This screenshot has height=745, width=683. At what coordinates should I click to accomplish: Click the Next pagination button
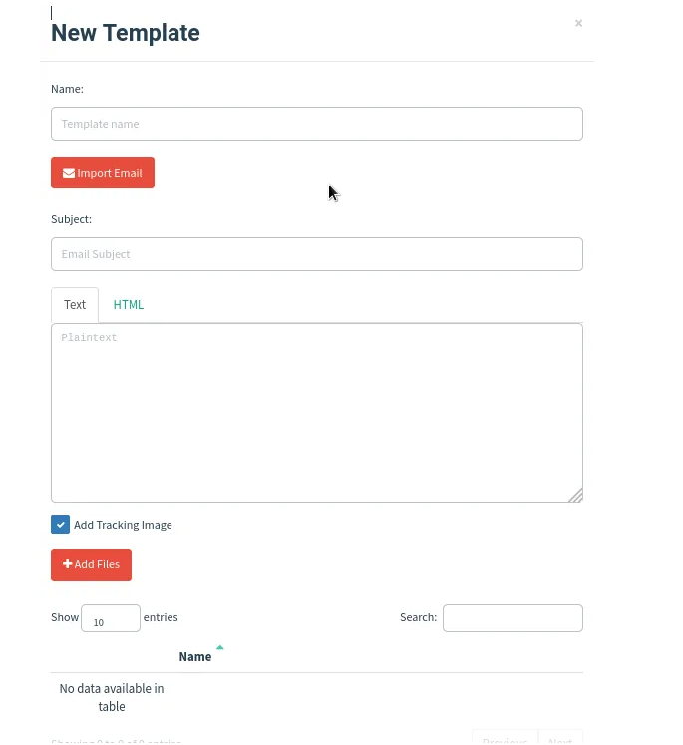(x=560, y=738)
